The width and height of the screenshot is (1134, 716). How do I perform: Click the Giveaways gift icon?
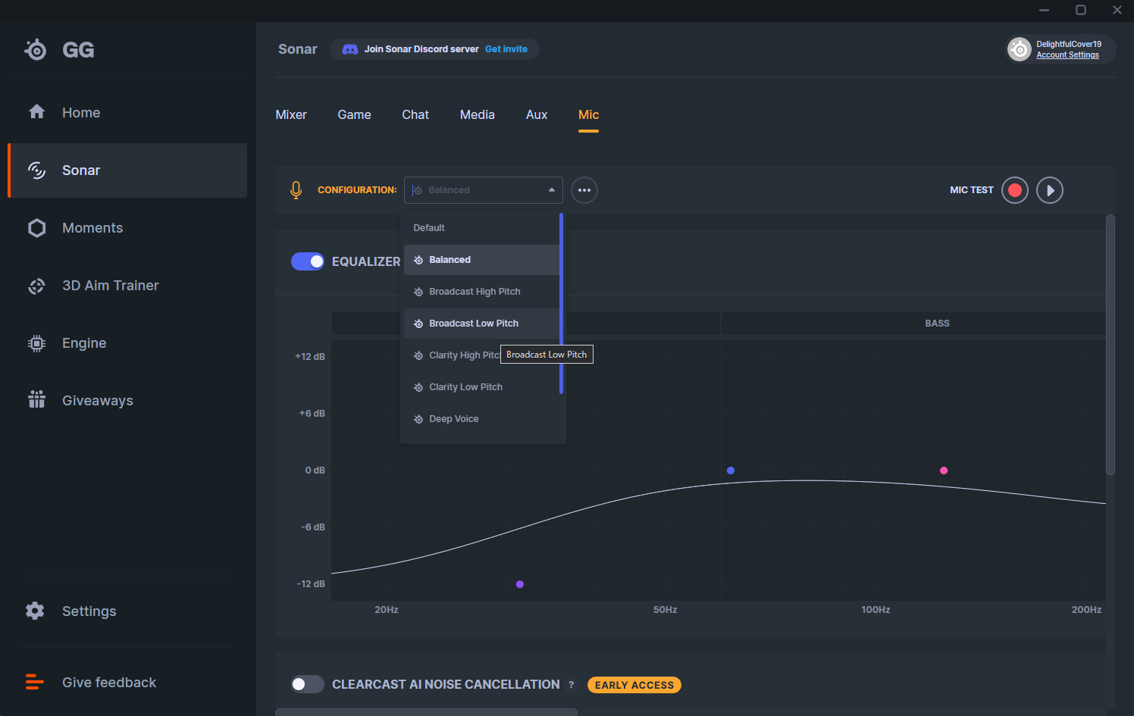click(x=36, y=399)
